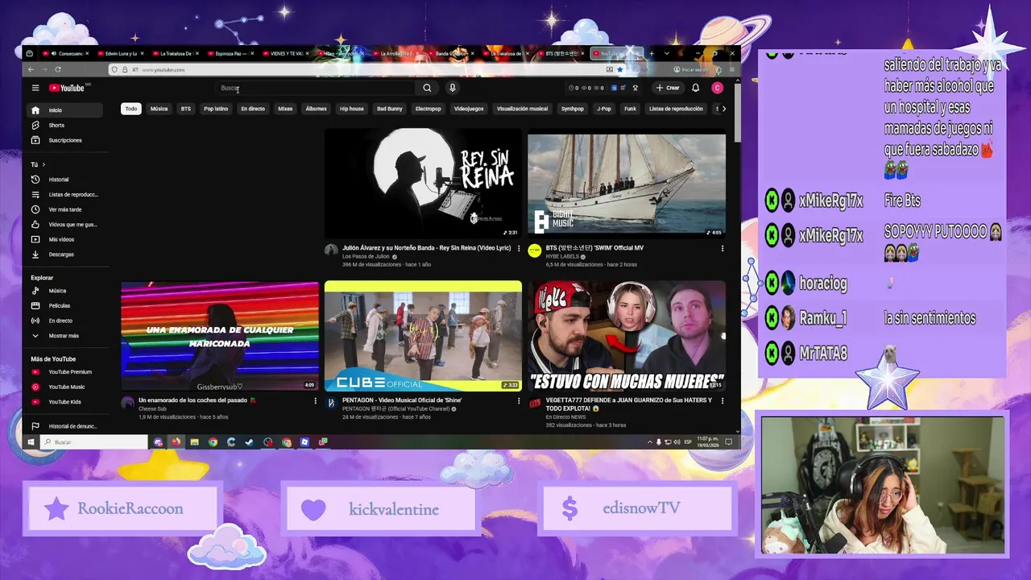Viewport: 1031px width, 580px height.
Task: Select the Videojuegos filter chip
Action: click(469, 109)
